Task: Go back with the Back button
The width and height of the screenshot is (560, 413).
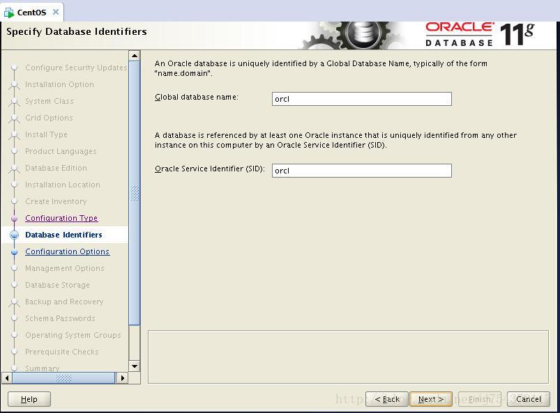Action: (x=387, y=399)
